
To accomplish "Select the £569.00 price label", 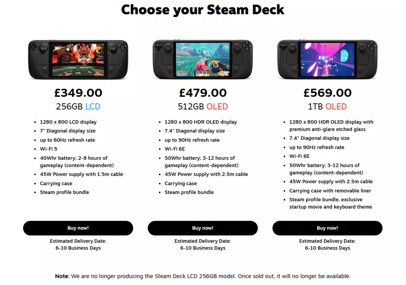I will (327, 93).
